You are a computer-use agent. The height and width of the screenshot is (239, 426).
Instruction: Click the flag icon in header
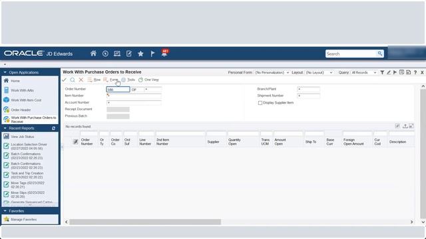pyautogui.click(x=152, y=54)
